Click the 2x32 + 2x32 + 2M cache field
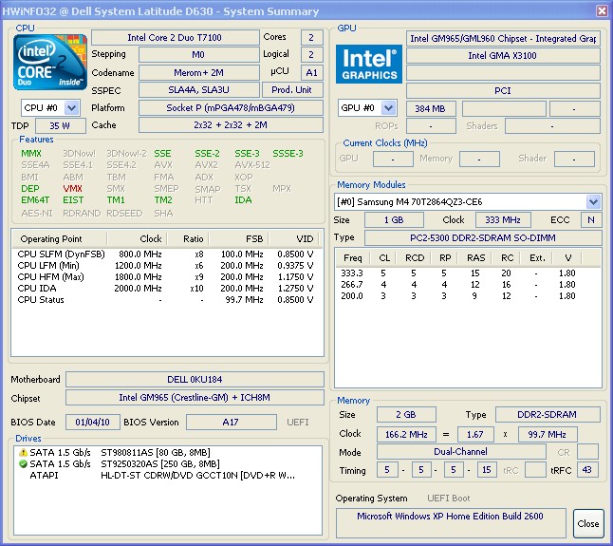 231,125
